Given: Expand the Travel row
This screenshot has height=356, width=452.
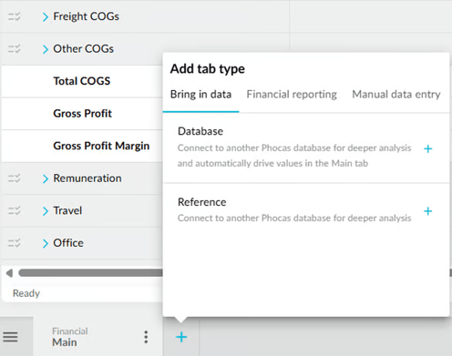Looking at the screenshot, I should pyautogui.click(x=46, y=211).
